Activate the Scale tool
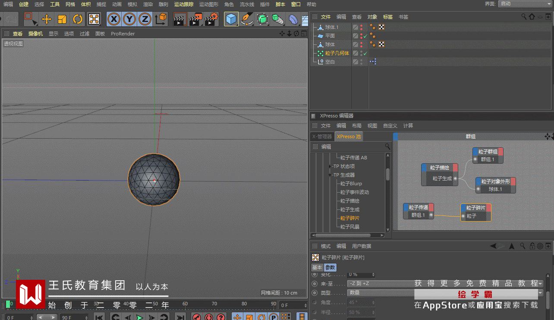Screen dimensions: 554x320 pyautogui.click(x=62, y=19)
